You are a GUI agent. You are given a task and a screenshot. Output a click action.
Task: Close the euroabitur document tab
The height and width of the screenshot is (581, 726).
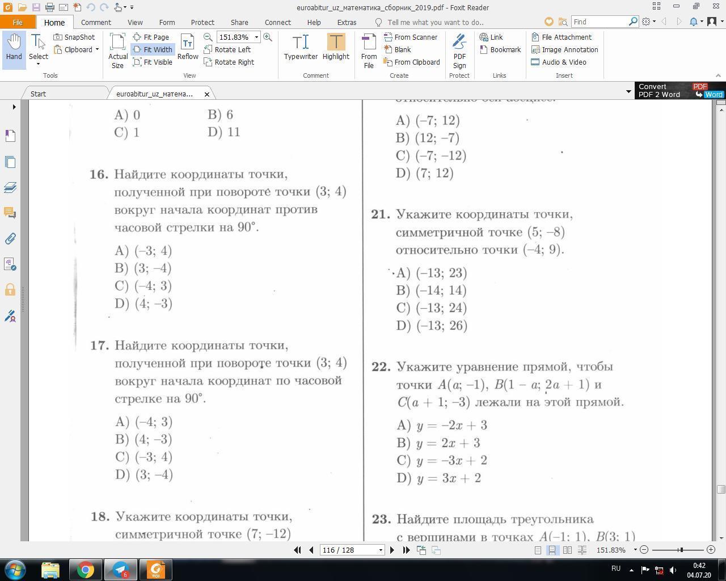pyautogui.click(x=207, y=94)
